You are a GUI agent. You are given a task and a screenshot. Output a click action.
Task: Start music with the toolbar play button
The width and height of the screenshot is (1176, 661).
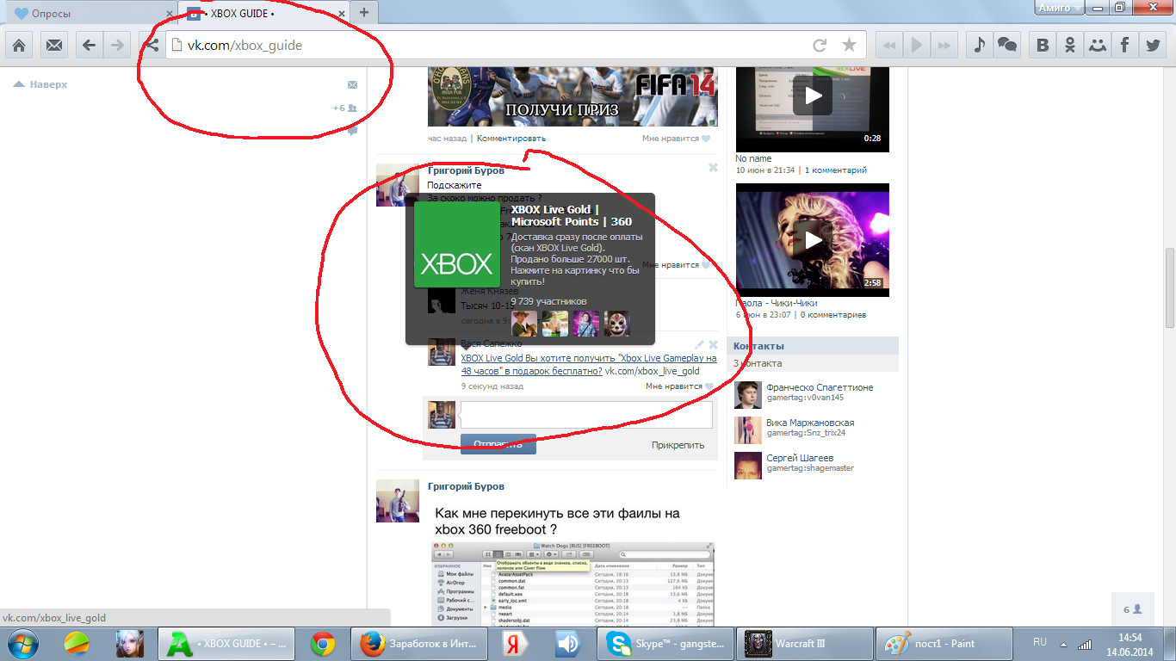point(917,45)
